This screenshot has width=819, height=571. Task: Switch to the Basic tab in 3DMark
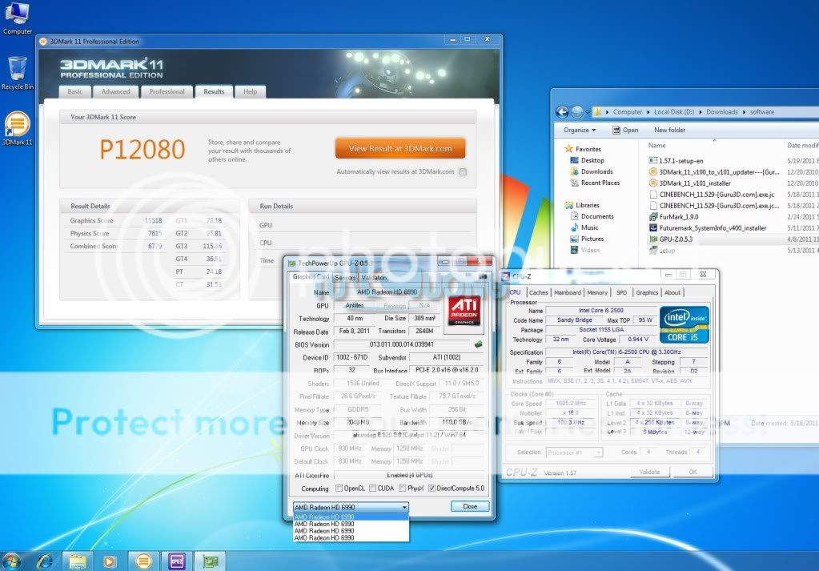click(x=74, y=92)
